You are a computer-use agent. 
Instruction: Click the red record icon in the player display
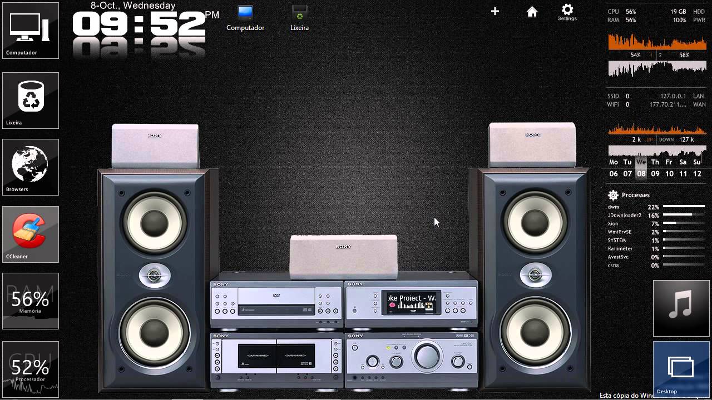(x=392, y=306)
